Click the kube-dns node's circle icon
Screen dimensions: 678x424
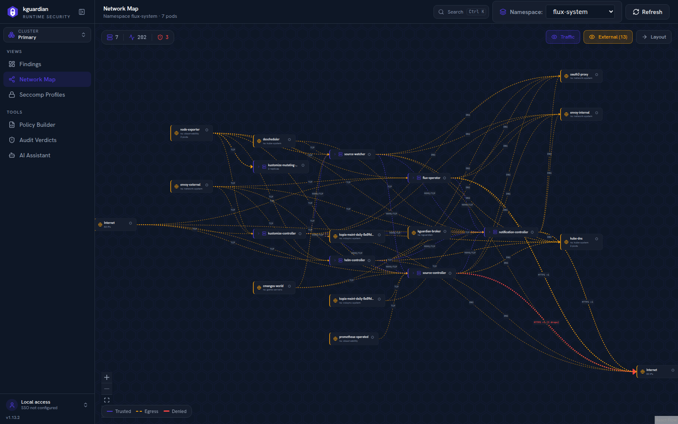point(597,239)
